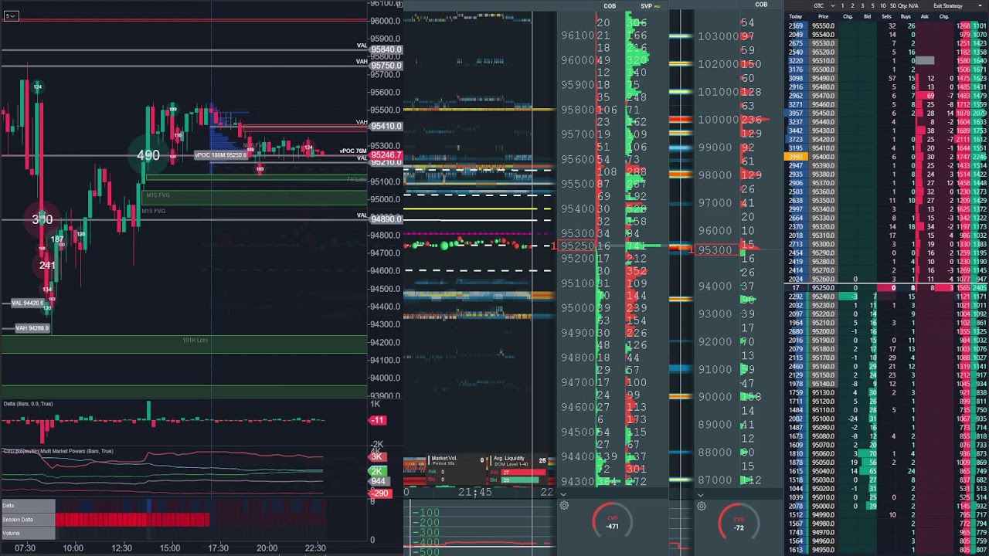Set order quantity preset to 50
989x556 pixels.
point(894,6)
